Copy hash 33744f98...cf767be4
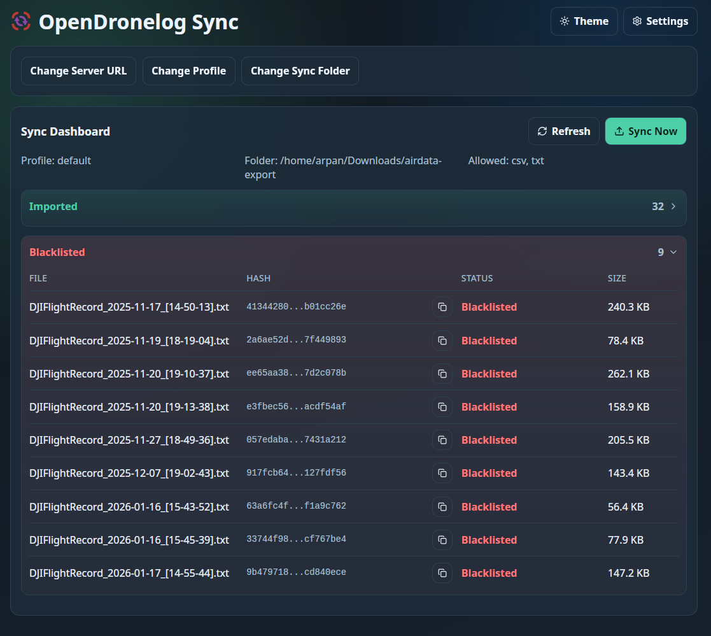Viewport: 711px width, 636px height. tap(442, 540)
